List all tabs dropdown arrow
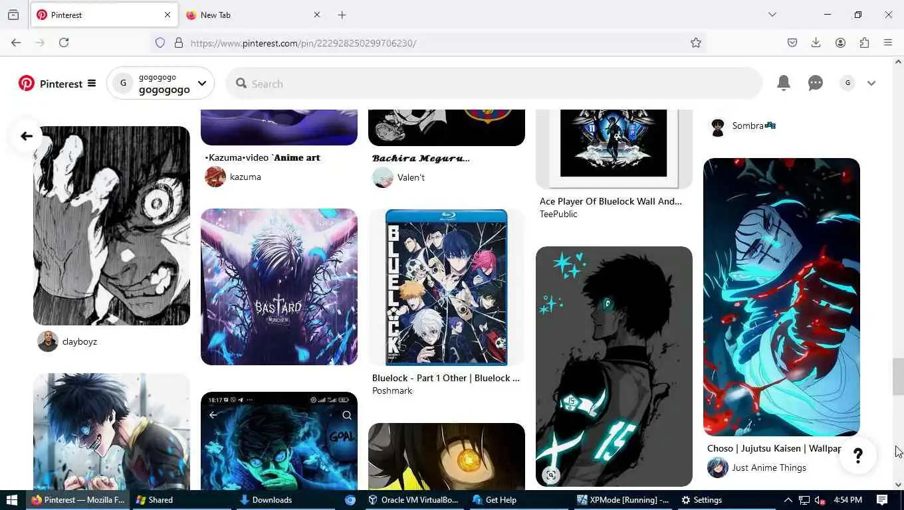The image size is (904, 510). pyautogui.click(x=772, y=15)
